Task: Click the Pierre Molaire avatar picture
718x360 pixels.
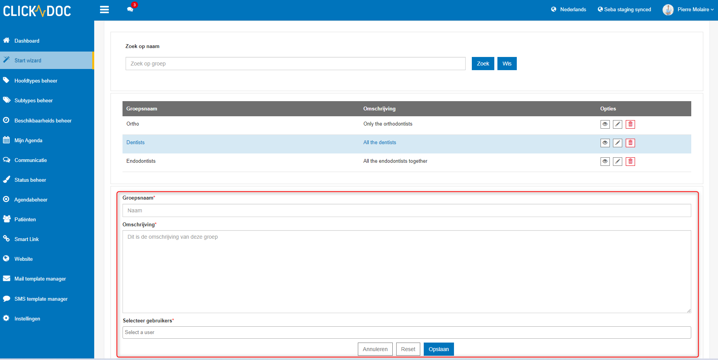Action: [x=668, y=10]
